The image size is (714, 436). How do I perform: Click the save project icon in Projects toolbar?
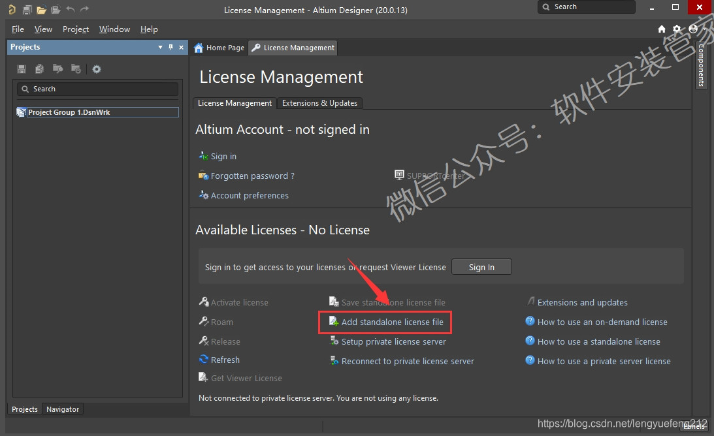tap(22, 69)
